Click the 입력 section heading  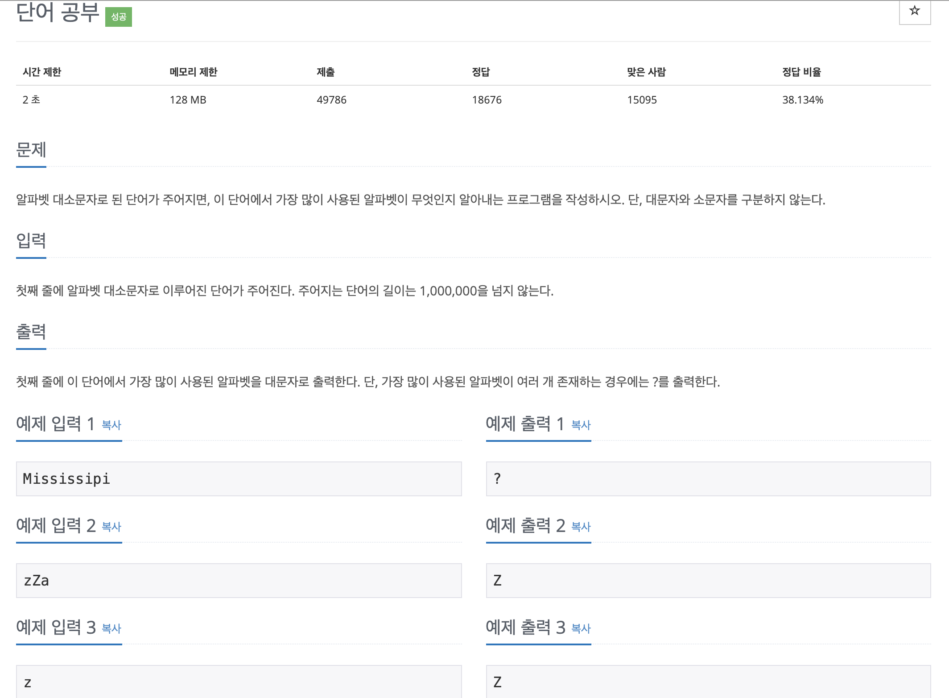(x=31, y=241)
